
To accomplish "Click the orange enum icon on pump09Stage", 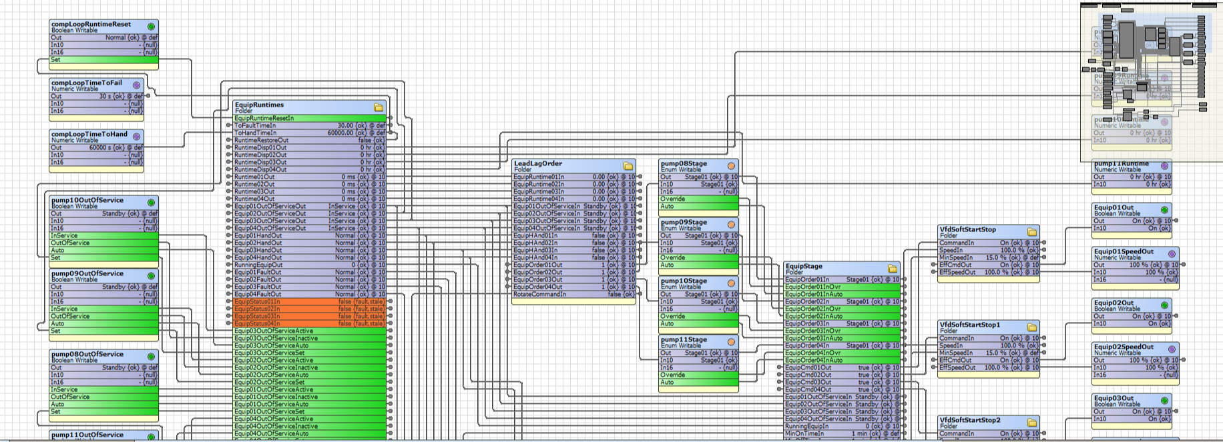I will coord(732,225).
